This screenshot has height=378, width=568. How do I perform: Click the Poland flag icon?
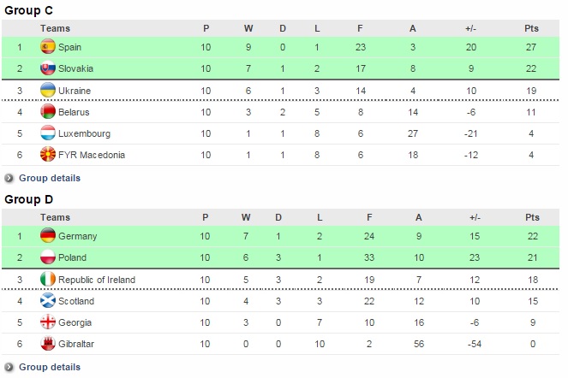48,257
